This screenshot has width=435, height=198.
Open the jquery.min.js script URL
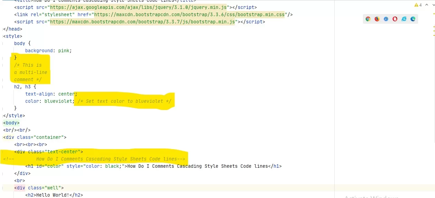[138, 7]
